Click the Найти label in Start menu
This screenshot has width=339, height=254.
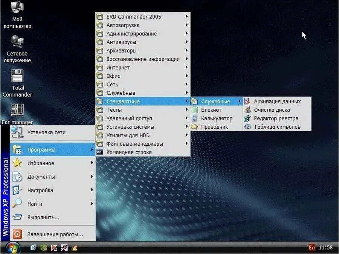pos(35,204)
